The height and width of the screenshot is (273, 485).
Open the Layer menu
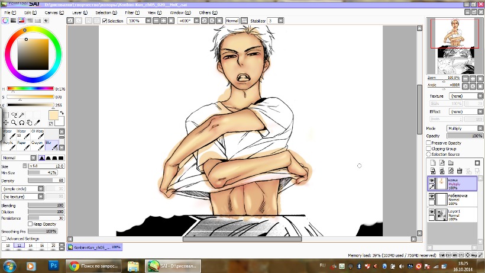80,12
